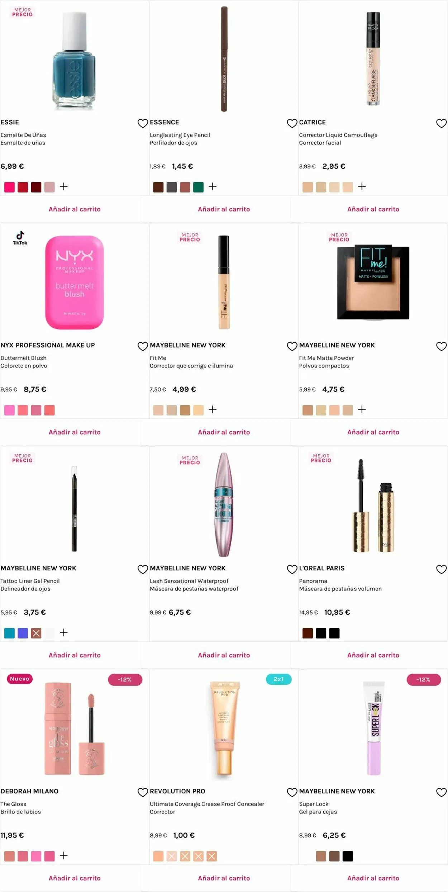
Task: Wishlist the L'Oreal Panorama mascara
Action: [441, 569]
